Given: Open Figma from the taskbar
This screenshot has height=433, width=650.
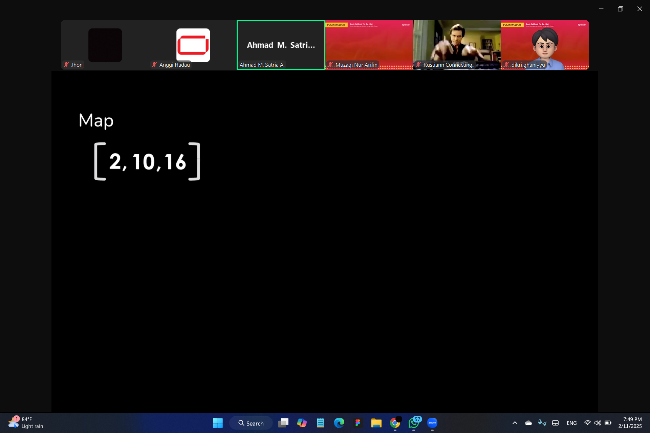Looking at the screenshot, I should pyautogui.click(x=358, y=423).
